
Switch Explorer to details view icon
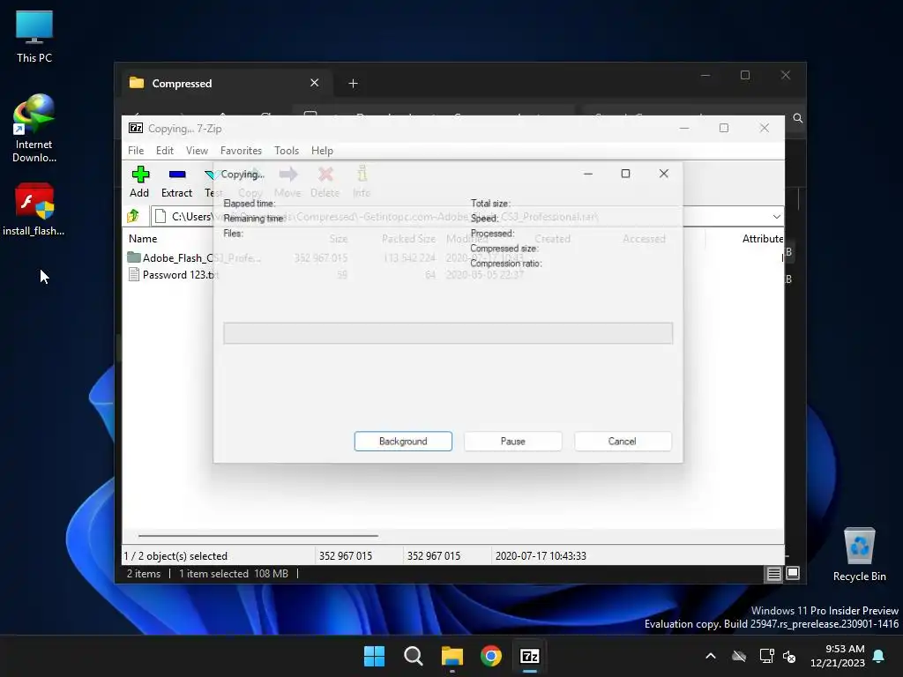click(773, 573)
